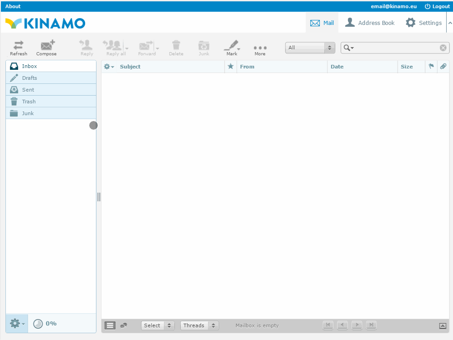This screenshot has width=453, height=340.
Task: Expand the Select dropdown in footer
Action: (x=157, y=325)
